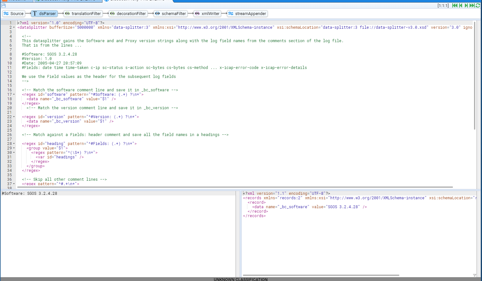The height and width of the screenshot is (281, 482).
Task: Fold the group element at line 29
Action: coord(14,148)
